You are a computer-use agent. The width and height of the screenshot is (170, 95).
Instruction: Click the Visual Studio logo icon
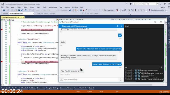tap(3, 4)
